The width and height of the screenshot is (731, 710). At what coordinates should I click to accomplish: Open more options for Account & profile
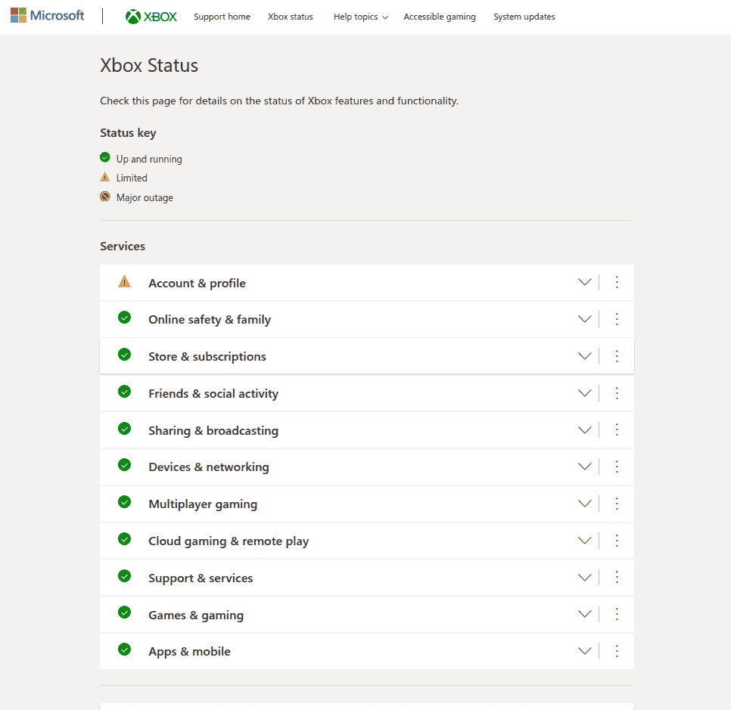[x=617, y=282]
